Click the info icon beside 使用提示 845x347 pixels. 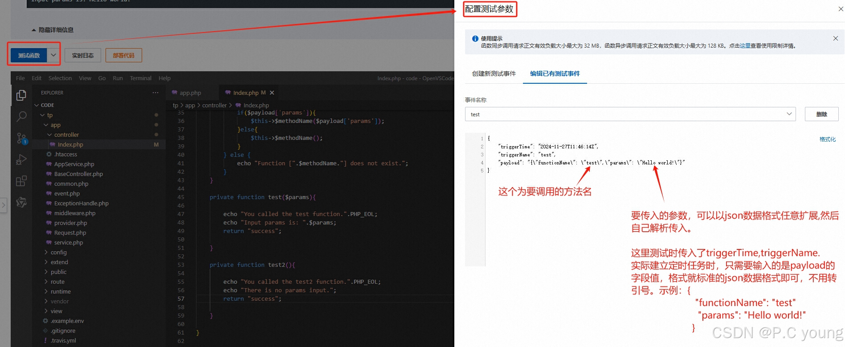pyautogui.click(x=475, y=39)
